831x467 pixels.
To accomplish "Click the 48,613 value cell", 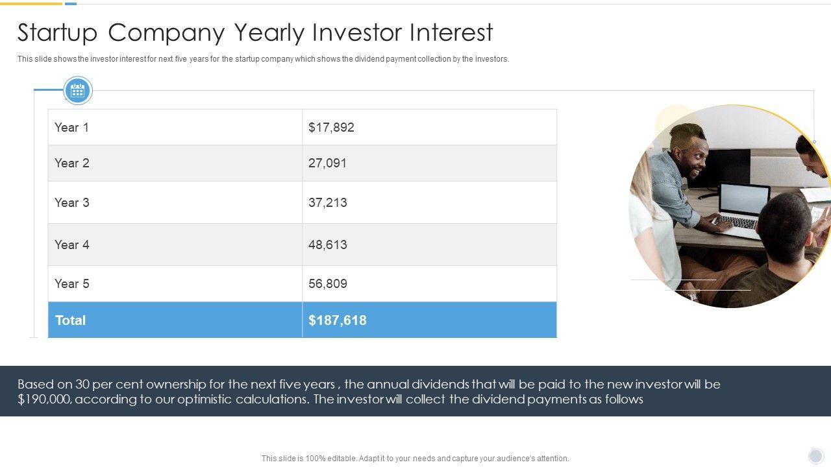I will click(x=429, y=245).
